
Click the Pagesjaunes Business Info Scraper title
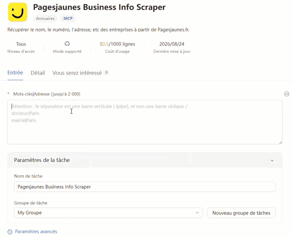99,7
